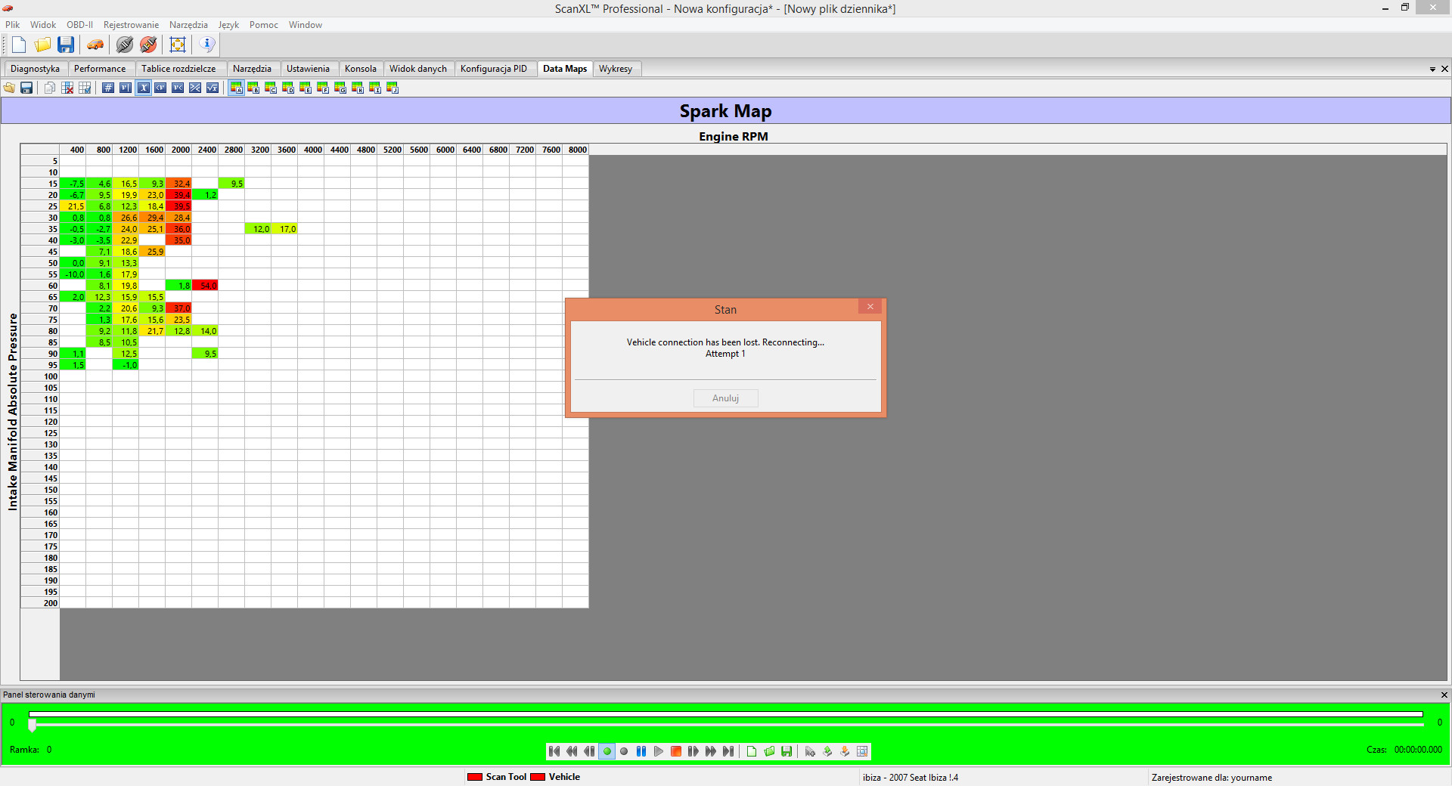Save log file with green floppy icon
Image resolution: width=1452 pixels, height=786 pixels.
786,751
